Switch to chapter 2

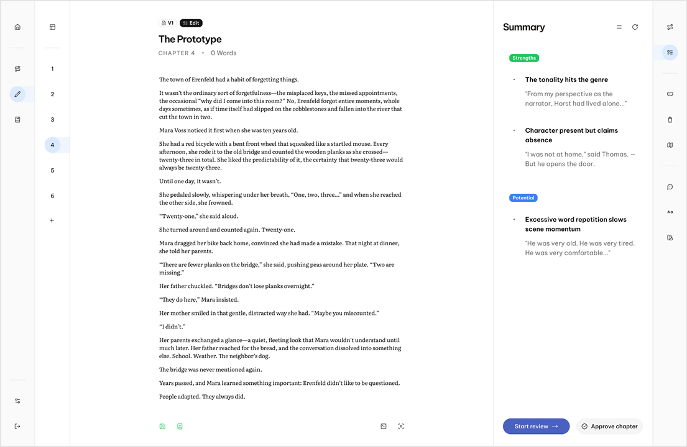(x=53, y=94)
